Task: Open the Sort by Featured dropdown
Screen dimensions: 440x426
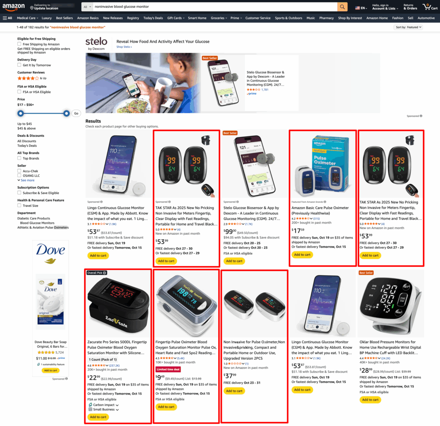Action: tap(408, 27)
